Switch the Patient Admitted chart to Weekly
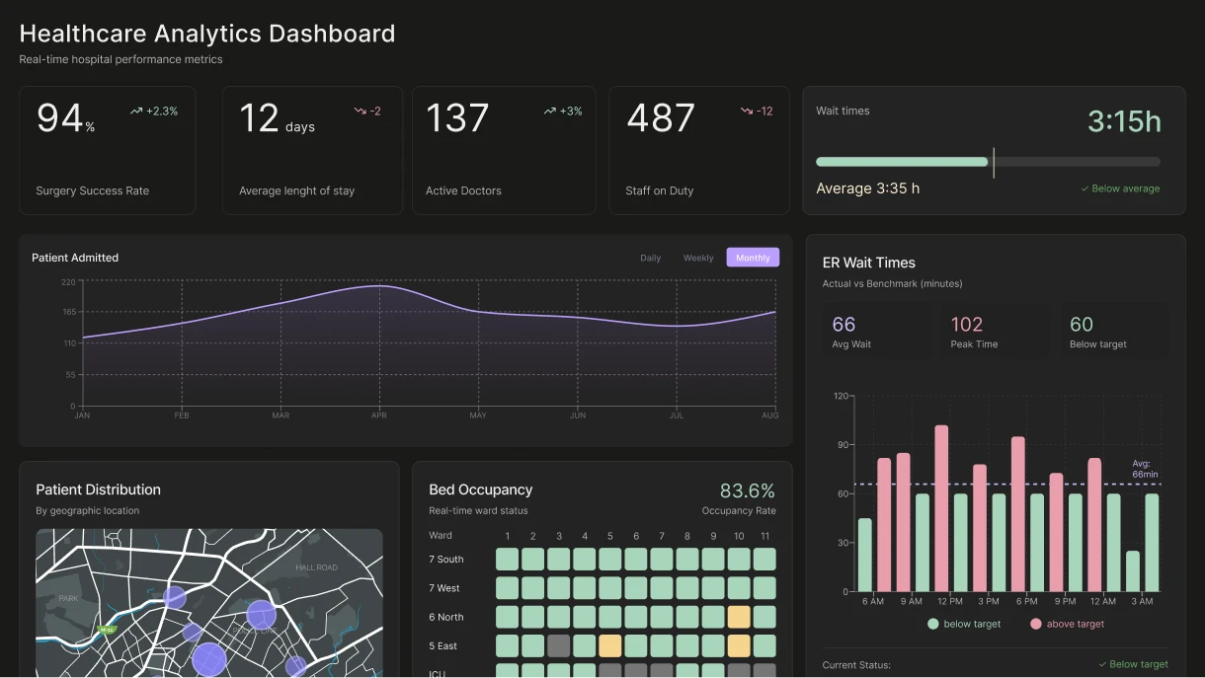This screenshot has width=1205, height=678. [x=698, y=258]
